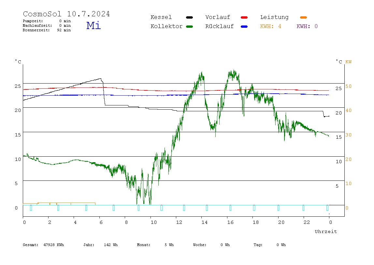This screenshot has height=265, width=374.
Task: Click the 'Uhrzeit' x-axis label
Action: (326, 231)
